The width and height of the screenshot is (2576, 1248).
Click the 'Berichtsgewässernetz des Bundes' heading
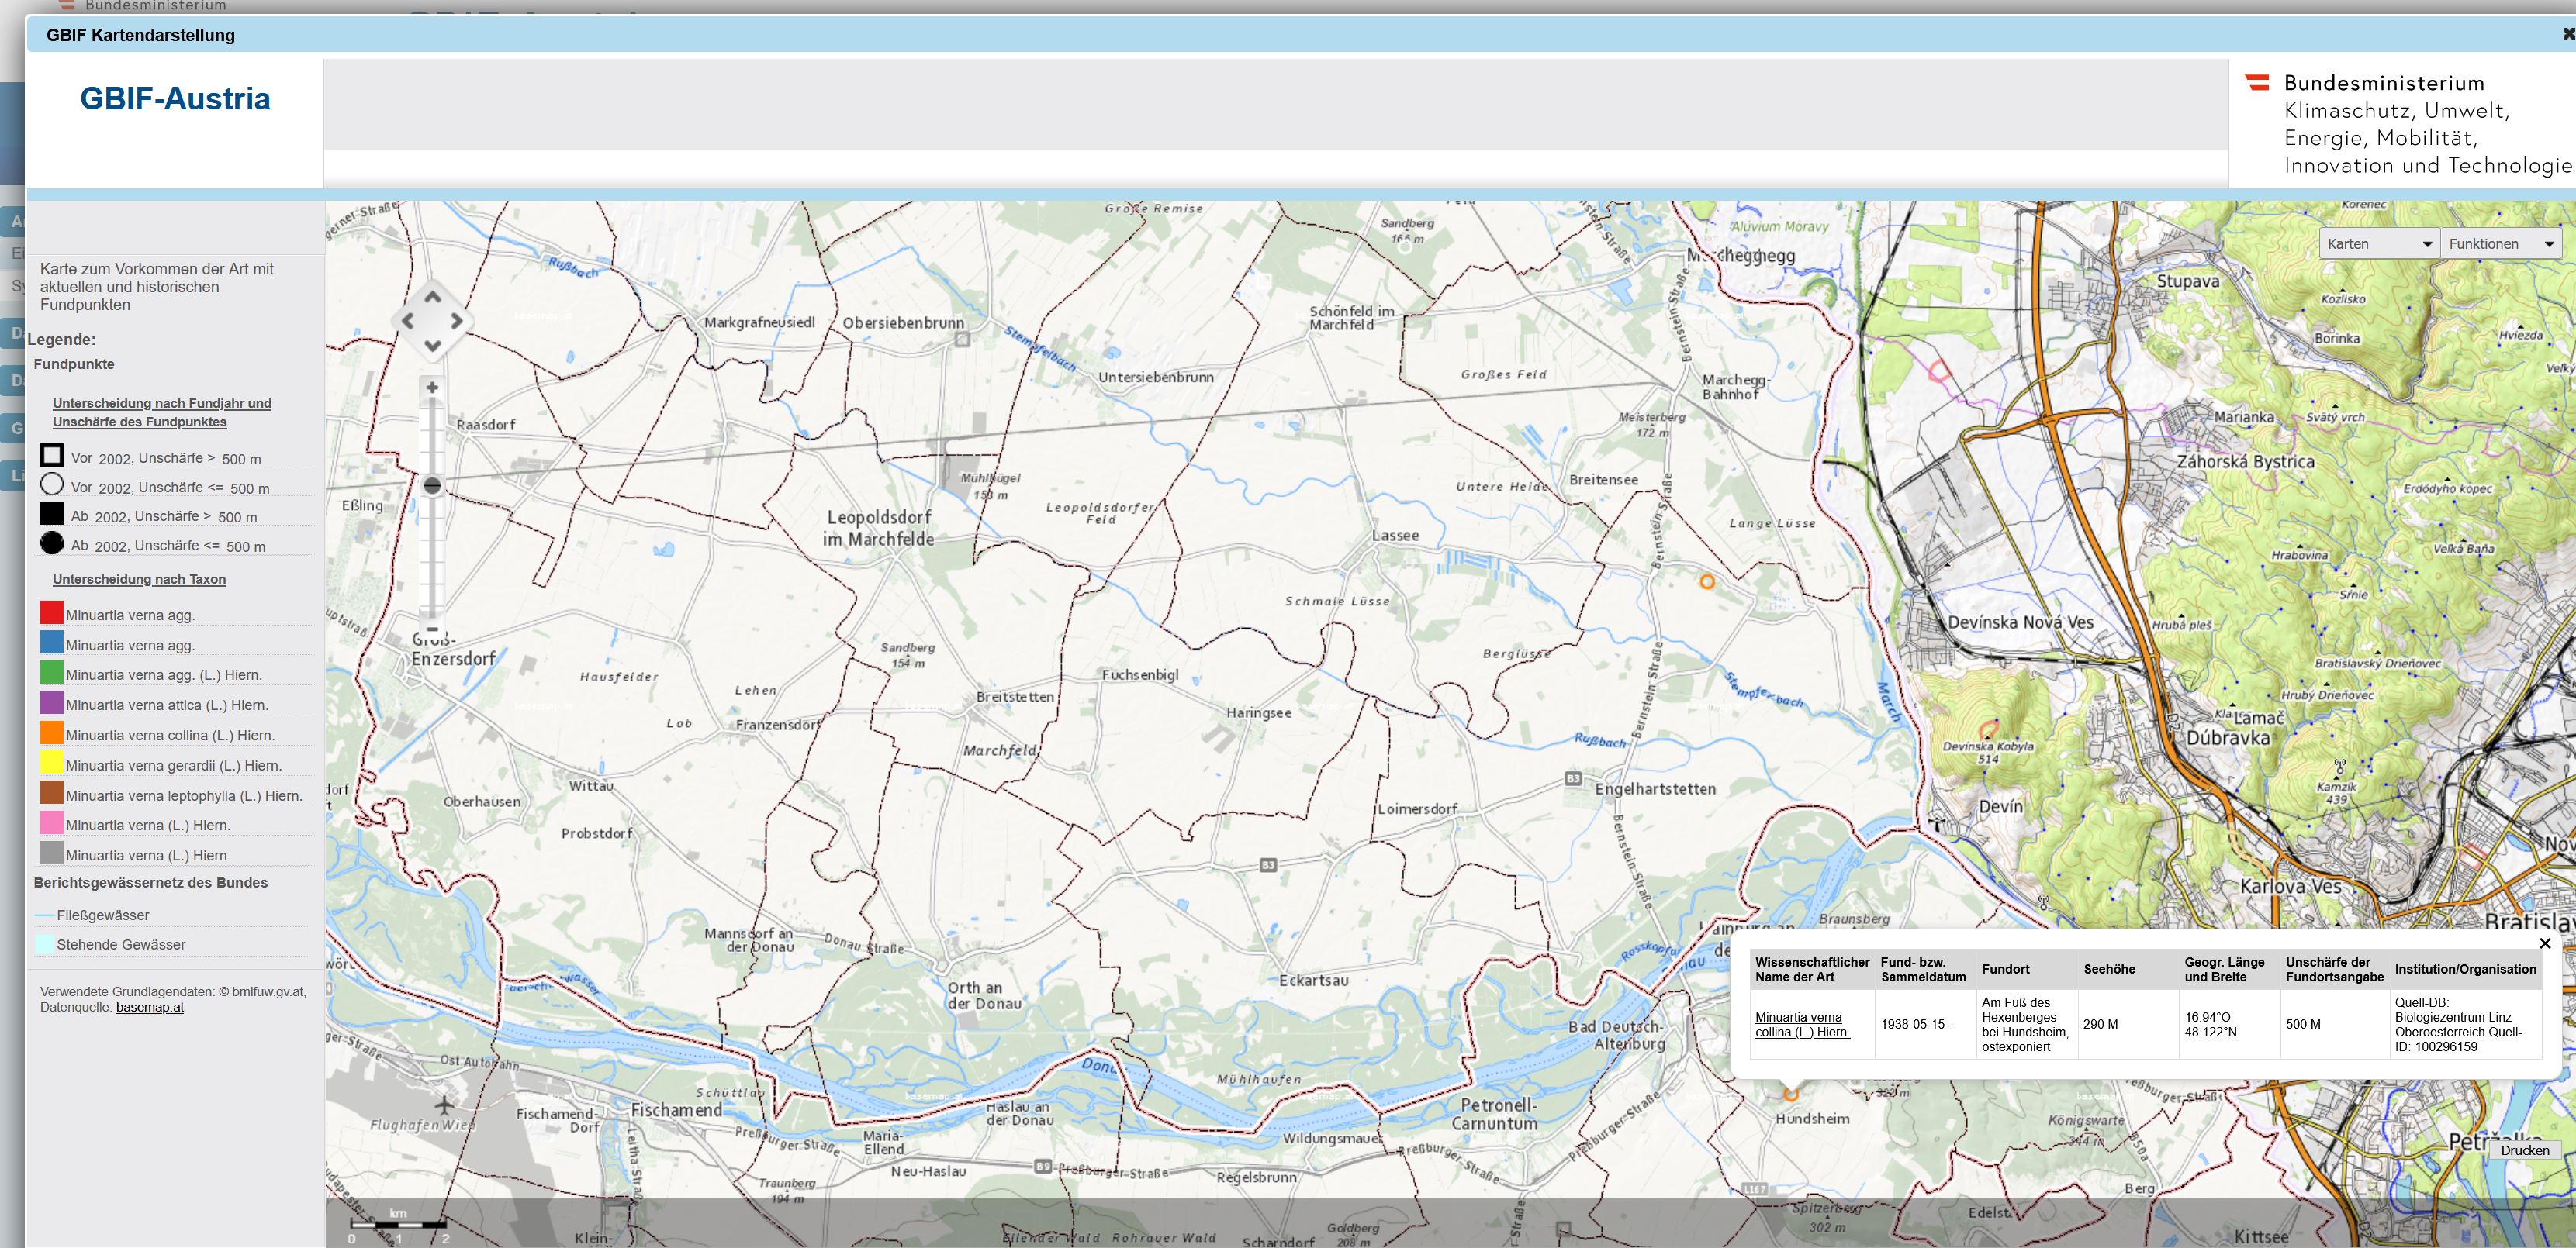pos(151,884)
